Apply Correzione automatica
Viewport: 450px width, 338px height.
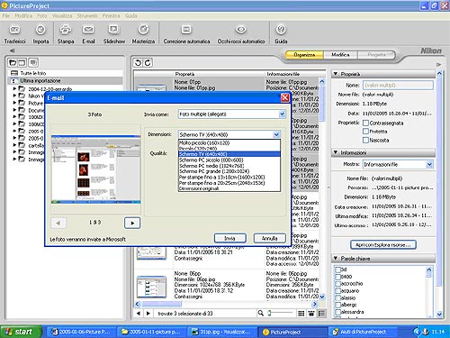click(186, 34)
